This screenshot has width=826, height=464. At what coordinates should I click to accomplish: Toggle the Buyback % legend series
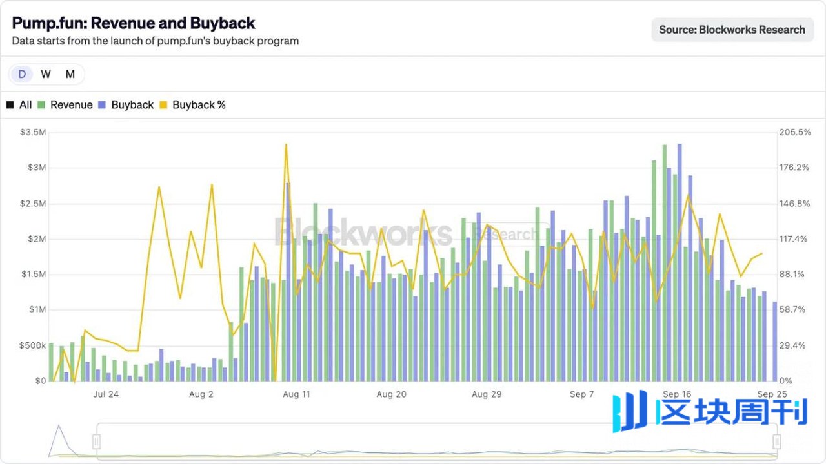click(x=192, y=105)
